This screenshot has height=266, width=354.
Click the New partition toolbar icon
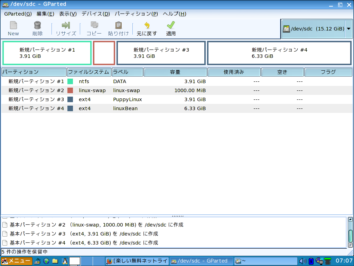(x=13, y=25)
